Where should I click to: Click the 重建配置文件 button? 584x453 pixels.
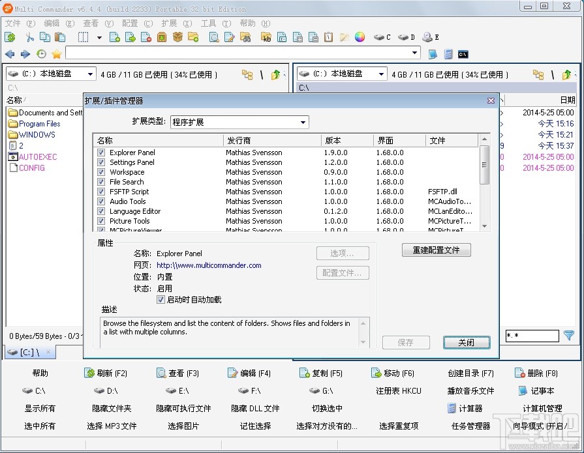[436, 250]
